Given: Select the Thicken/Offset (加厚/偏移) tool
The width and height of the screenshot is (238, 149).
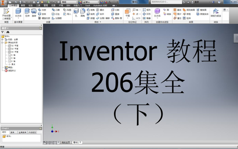Looking at the screenshot, I should tap(103, 18).
